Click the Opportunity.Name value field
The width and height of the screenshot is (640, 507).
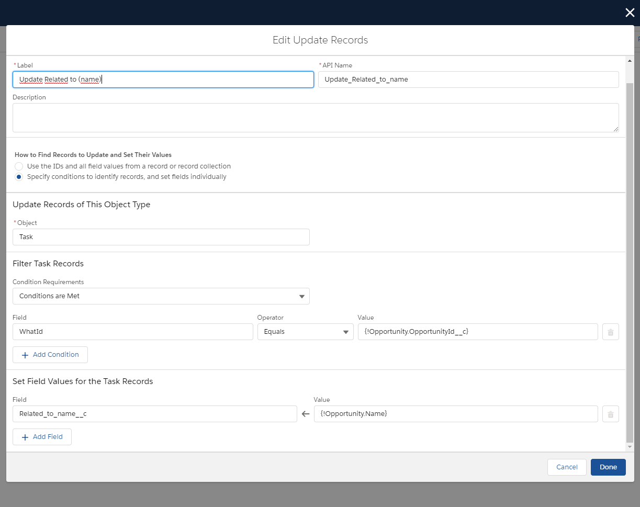tap(455, 414)
